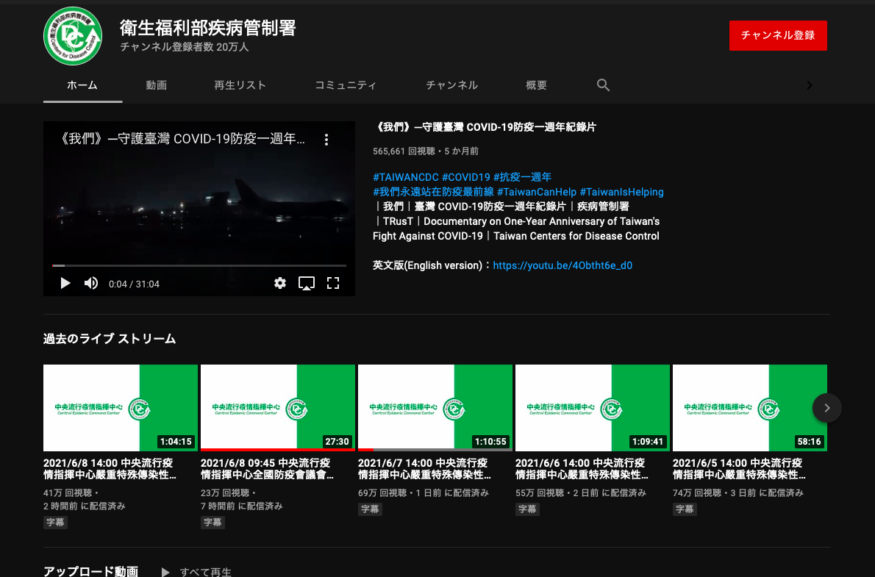Viewport: 875px width, 577px height.
Task: Click the 過去のライブ ストリーム section heading
Action: 110,339
